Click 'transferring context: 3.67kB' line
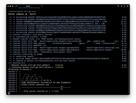136x103 pixels. coord(28,37)
